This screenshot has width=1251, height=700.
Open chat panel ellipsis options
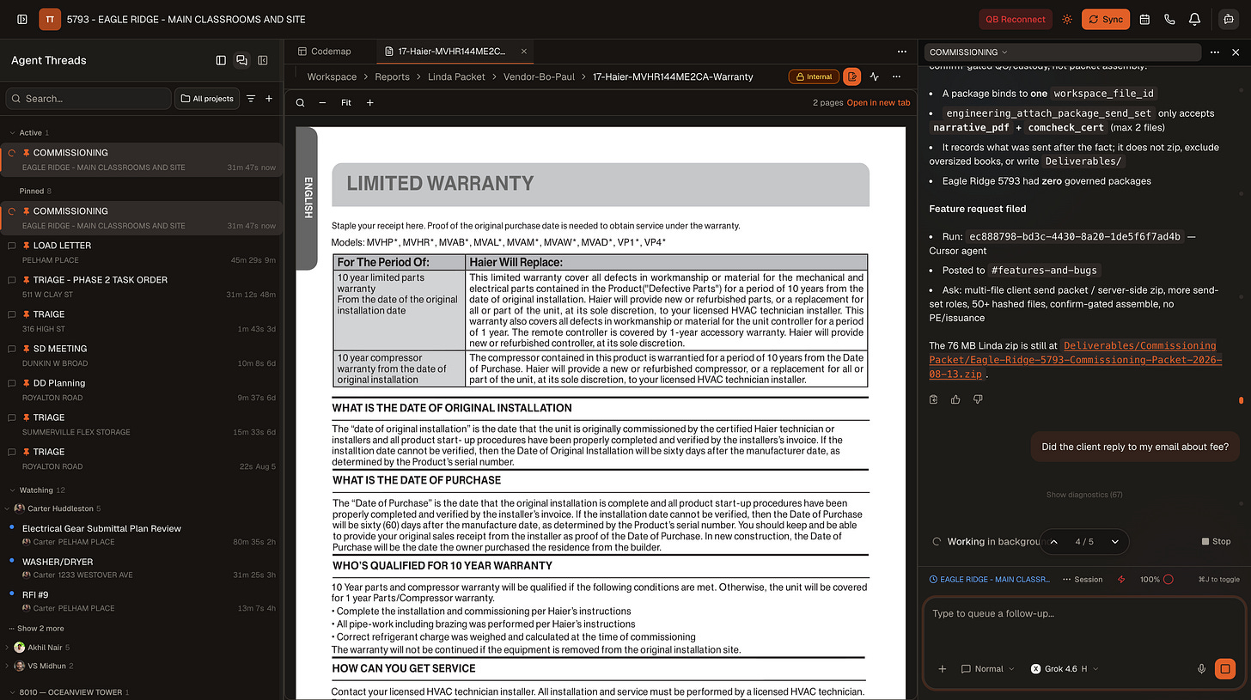click(x=1214, y=52)
